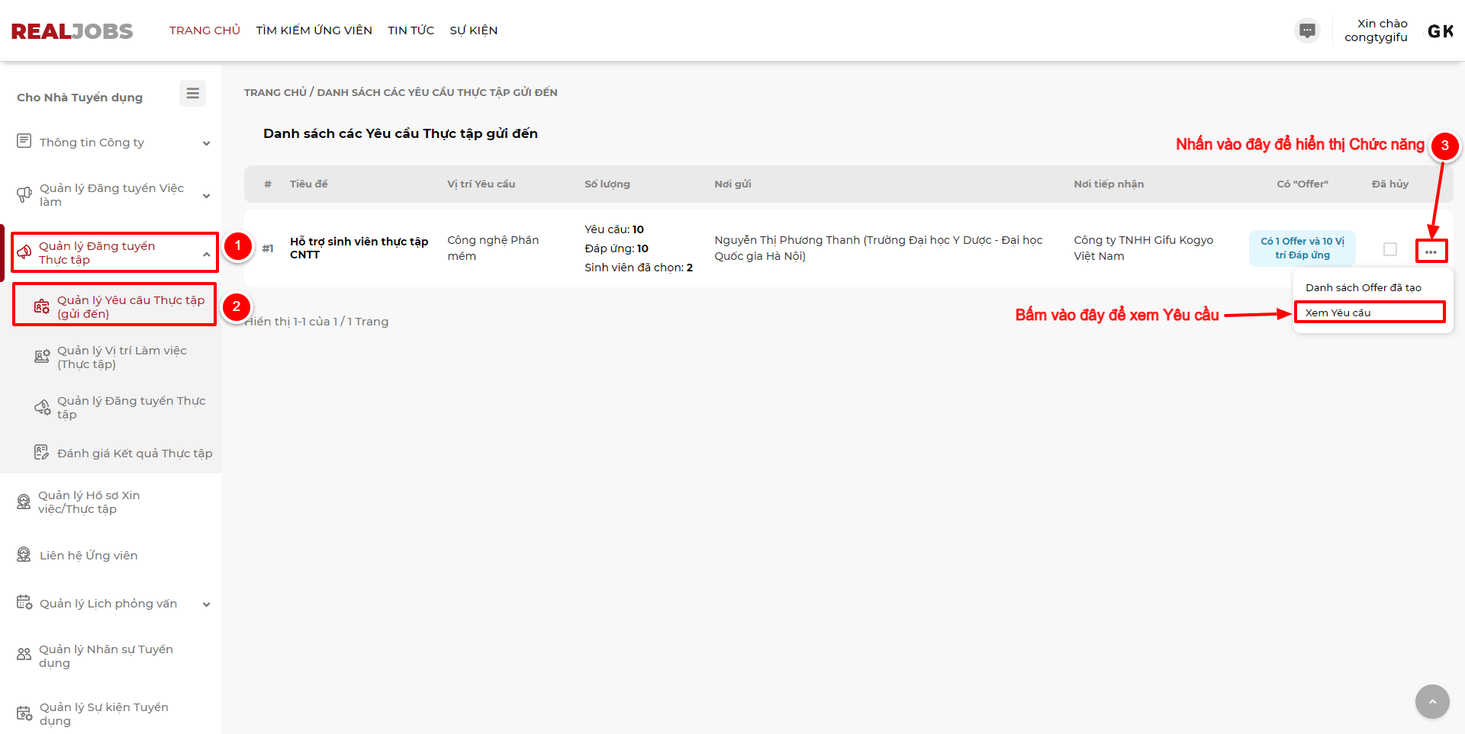This screenshot has height=734, width=1465.
Task: Open Quản lý Hồ sơ Xin việc/Thực tập
Action: [89, 502]
